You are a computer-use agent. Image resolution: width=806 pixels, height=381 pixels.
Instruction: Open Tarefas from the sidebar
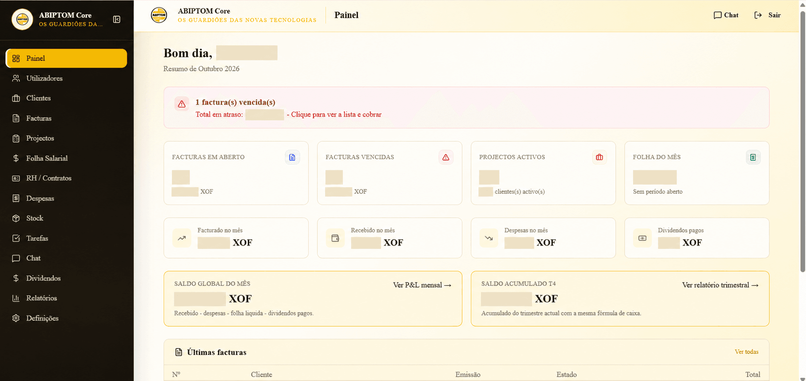pos(66,238)
